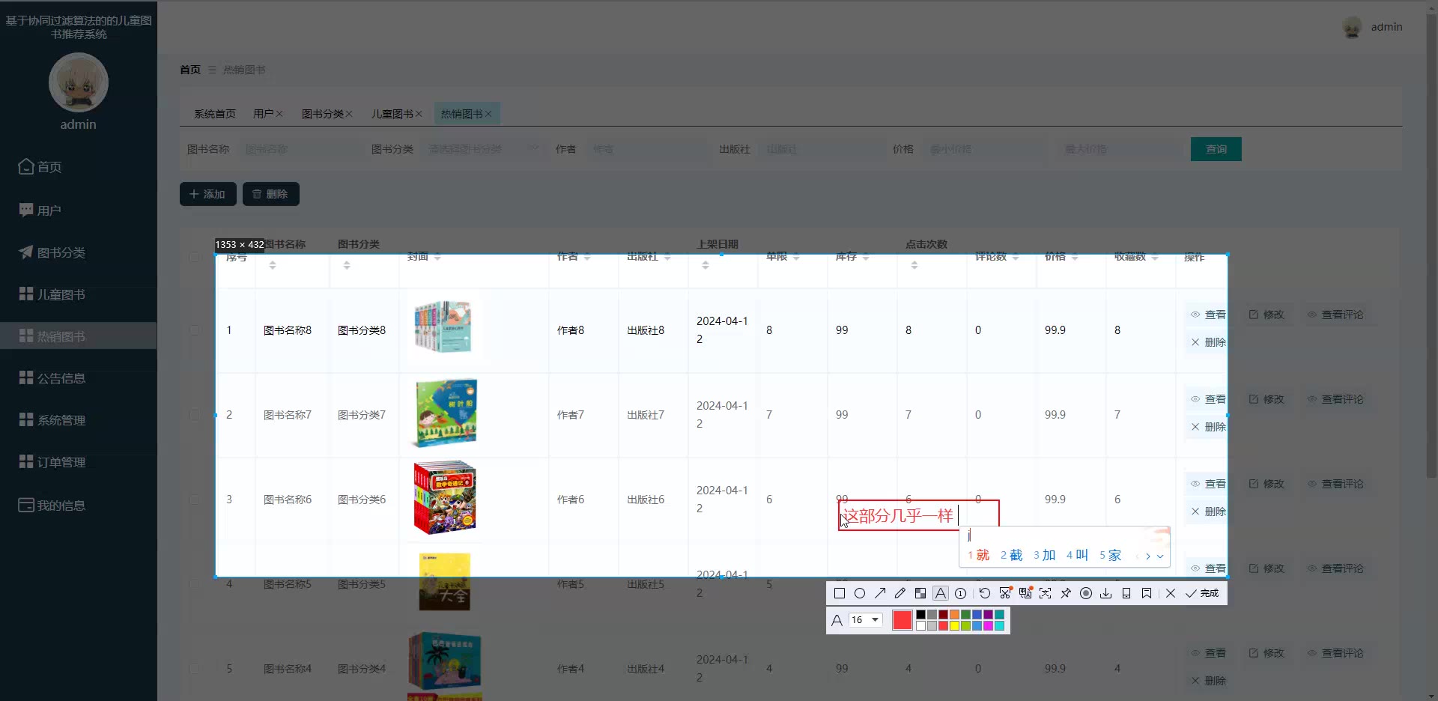Close the 用户 tab
This screenshot has width=1438, height=701.
(x=279, y=114)
